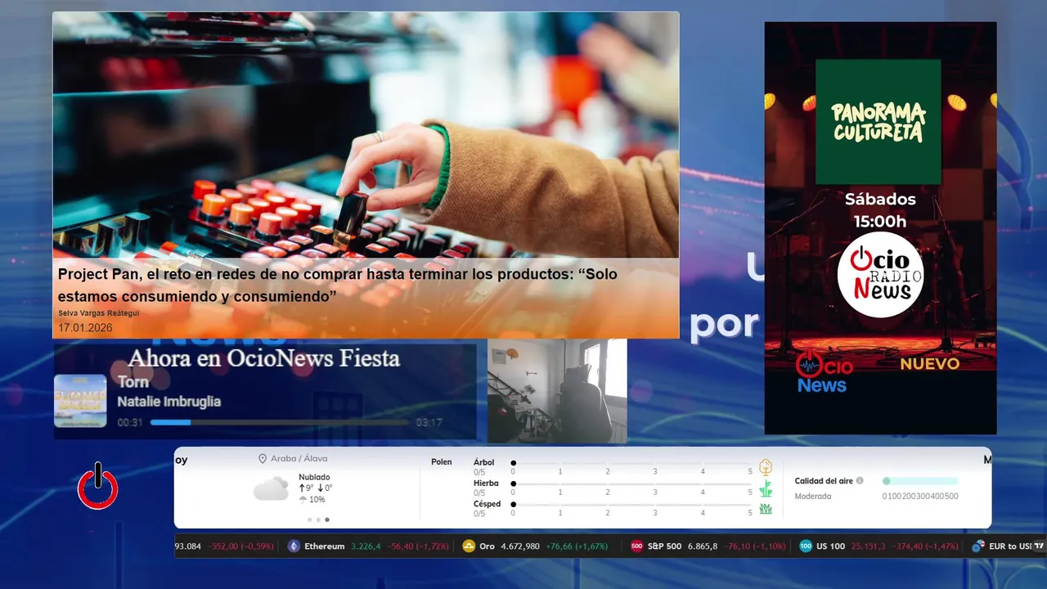1047x589 pixels.
Task: Click the S&P 500 value 6.865,8
Action: (703, 546)
